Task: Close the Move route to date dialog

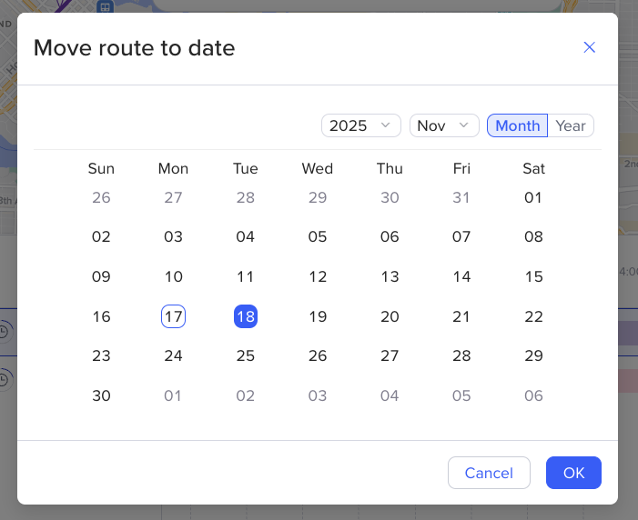Action: (x=589, y=47)
